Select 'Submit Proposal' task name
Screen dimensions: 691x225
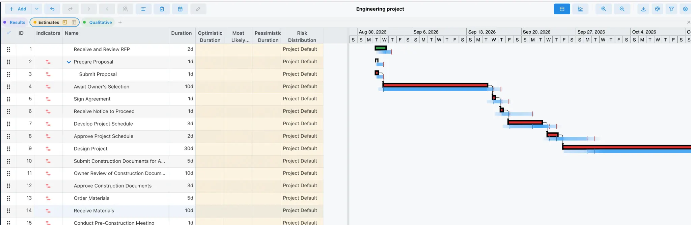pos(98,74)
